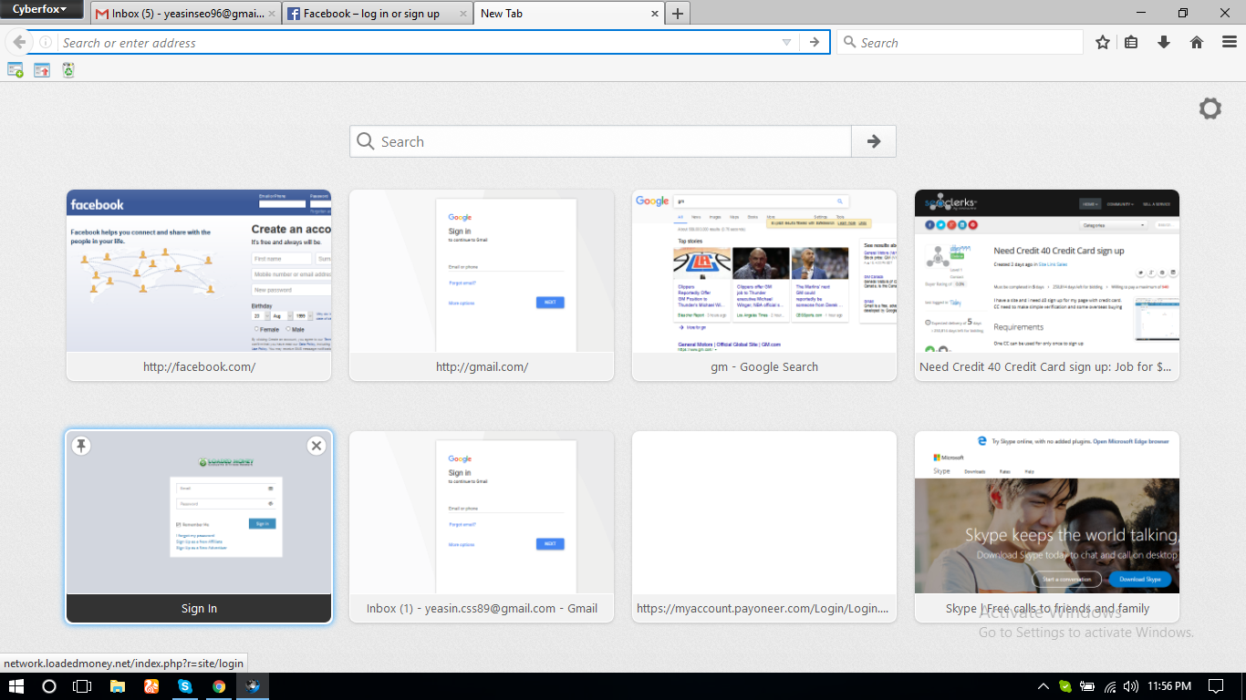1246x700 pixels.
Task: Launch Skype from the Windows taskbar
Action: coord(185,686)
